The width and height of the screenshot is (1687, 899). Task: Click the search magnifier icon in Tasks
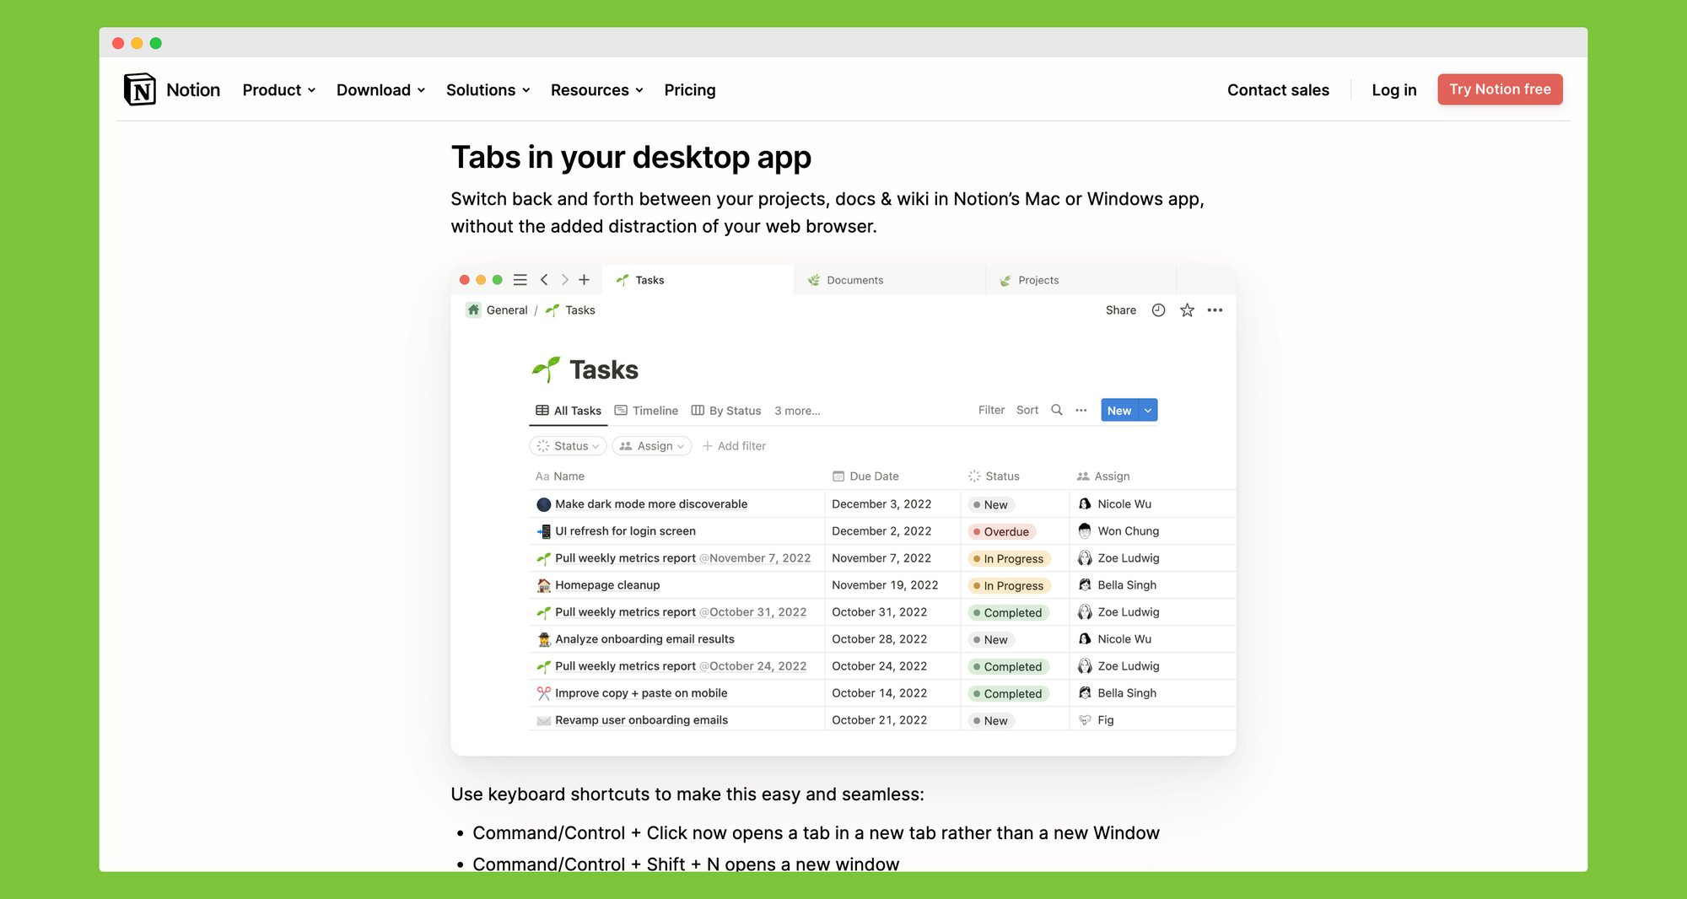pos(1056,411)
